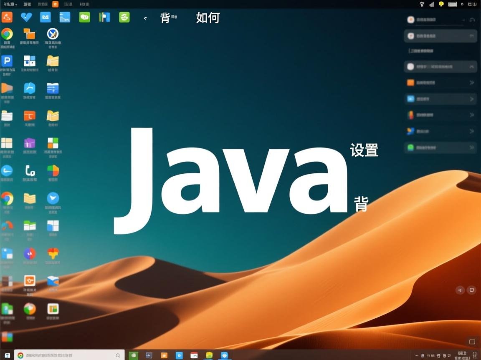
Task: Click the Wi-Fi icon in the top-right system tray
Action: pyautogui.click(x=422, y=4)
